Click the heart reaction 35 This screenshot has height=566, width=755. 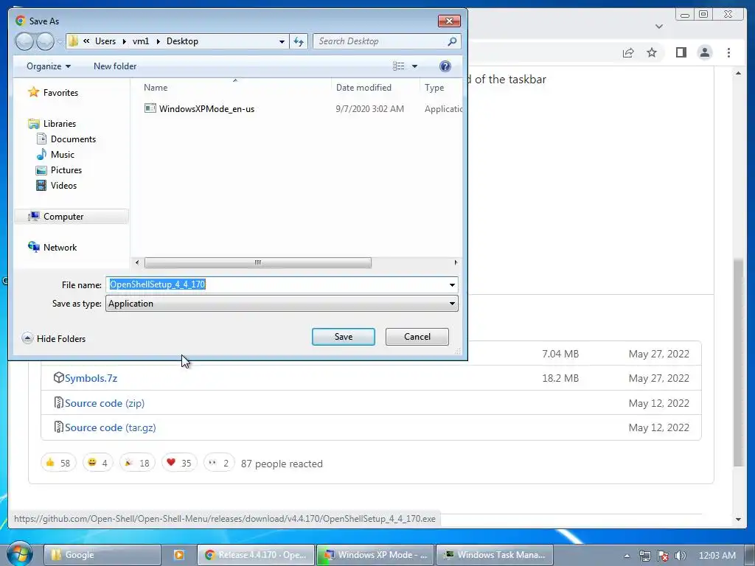pyautogui.click(x=179, y=463)
